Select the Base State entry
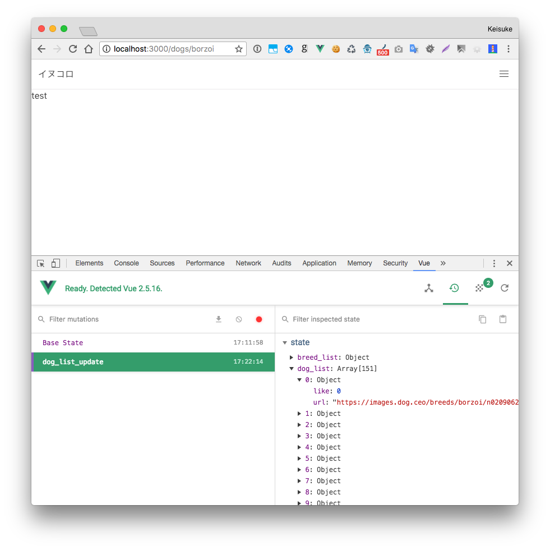 point(153,342)
